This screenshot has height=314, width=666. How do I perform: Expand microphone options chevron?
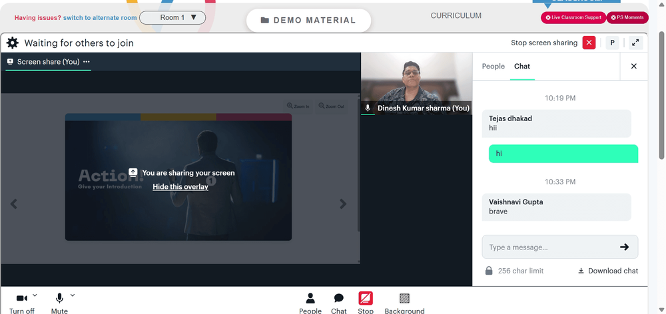pos(72,295)
